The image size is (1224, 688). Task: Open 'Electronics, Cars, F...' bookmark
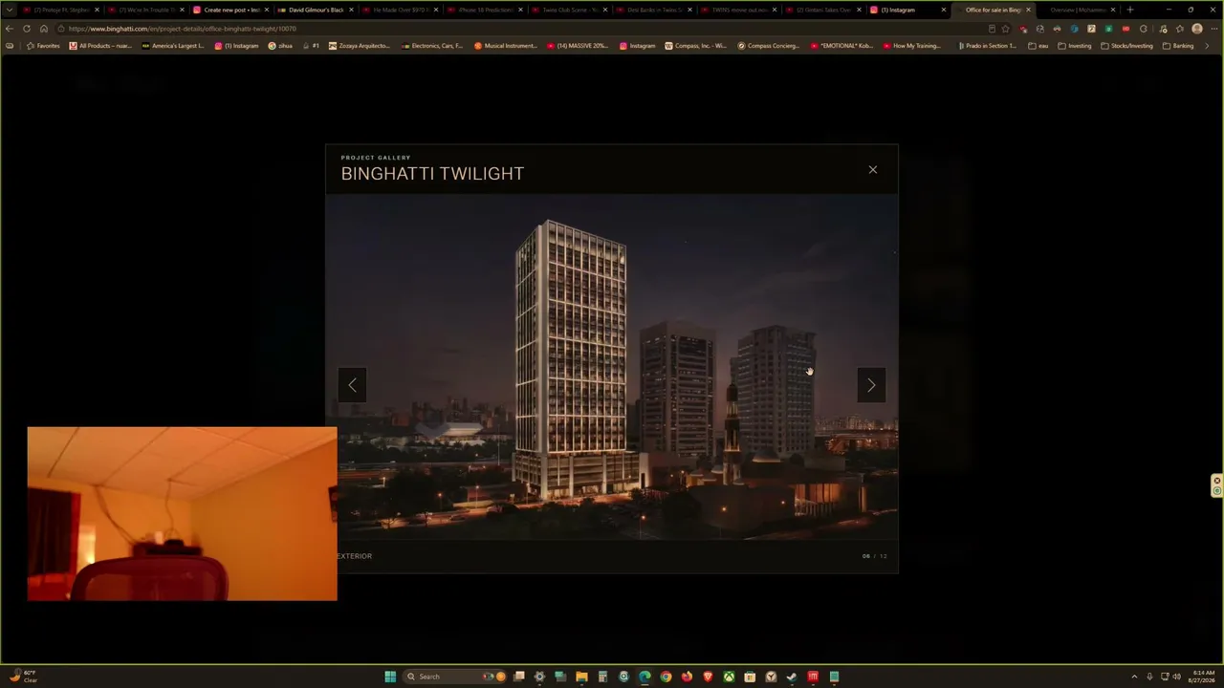[x=433, y=46]
